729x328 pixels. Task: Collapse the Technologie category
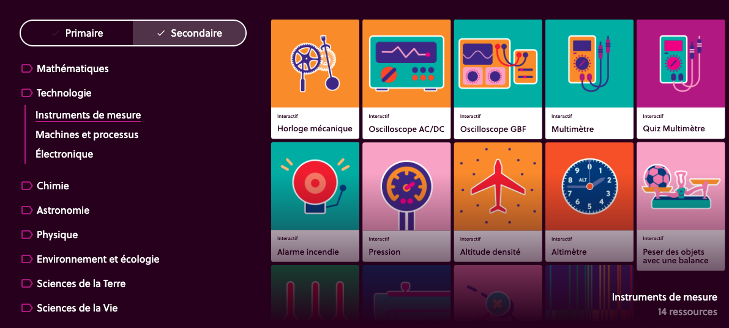tap(56, 93)
